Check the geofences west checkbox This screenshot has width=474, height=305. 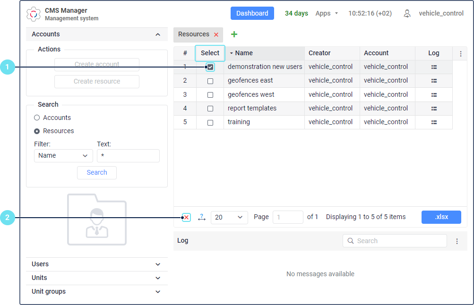coord(210,95)
